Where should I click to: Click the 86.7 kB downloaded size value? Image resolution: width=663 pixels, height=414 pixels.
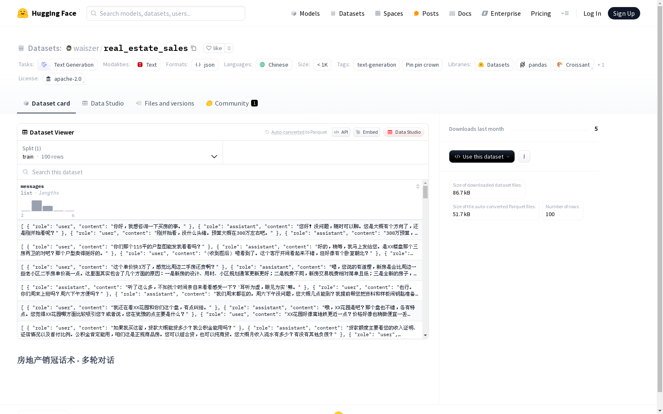pyautogui.click(x=462, y=193)
